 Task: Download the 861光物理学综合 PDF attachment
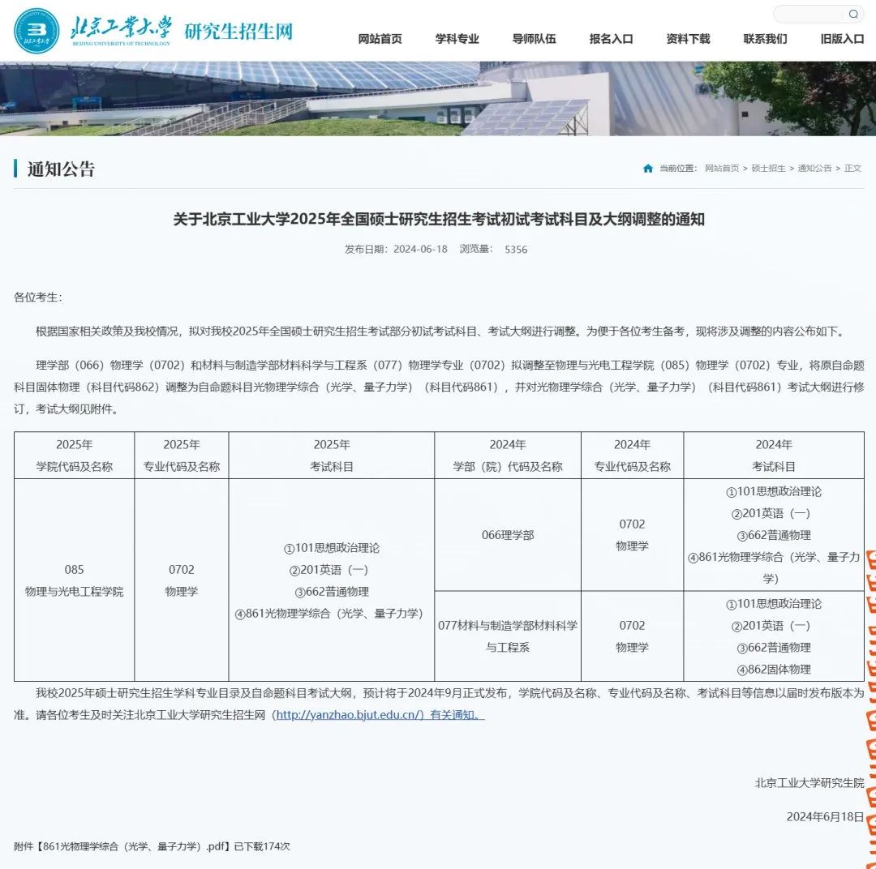[x=122, y=846]
